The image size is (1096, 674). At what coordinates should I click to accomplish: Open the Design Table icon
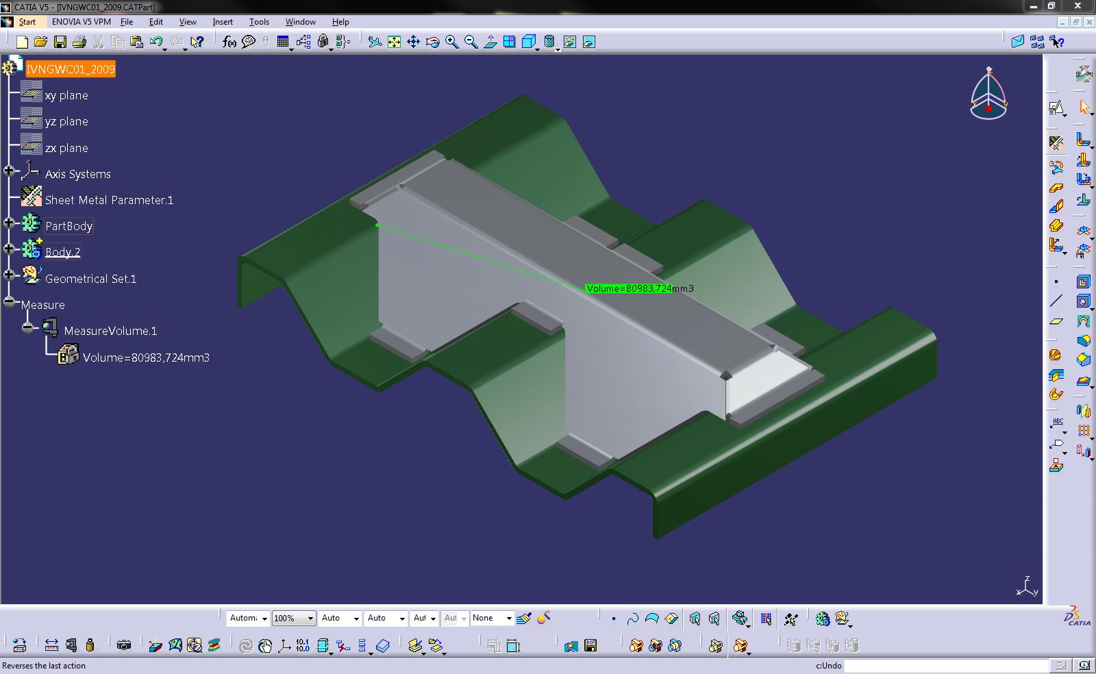(282, 42)
